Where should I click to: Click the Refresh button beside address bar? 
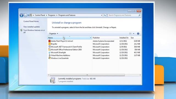[105, 15]
